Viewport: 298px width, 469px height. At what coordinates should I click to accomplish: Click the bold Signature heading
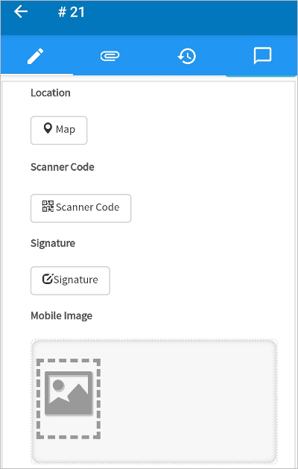pyautogui.click(x=53, y=243)
